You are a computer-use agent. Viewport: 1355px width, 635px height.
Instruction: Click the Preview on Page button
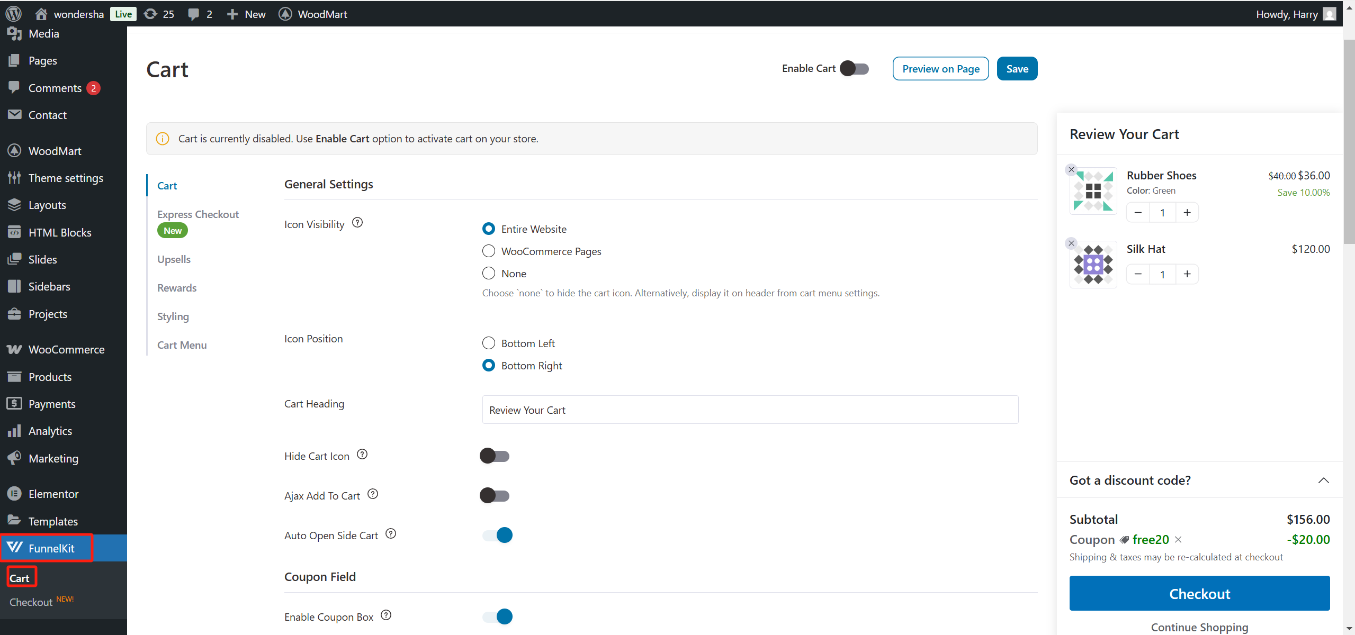tap(940, 69)
